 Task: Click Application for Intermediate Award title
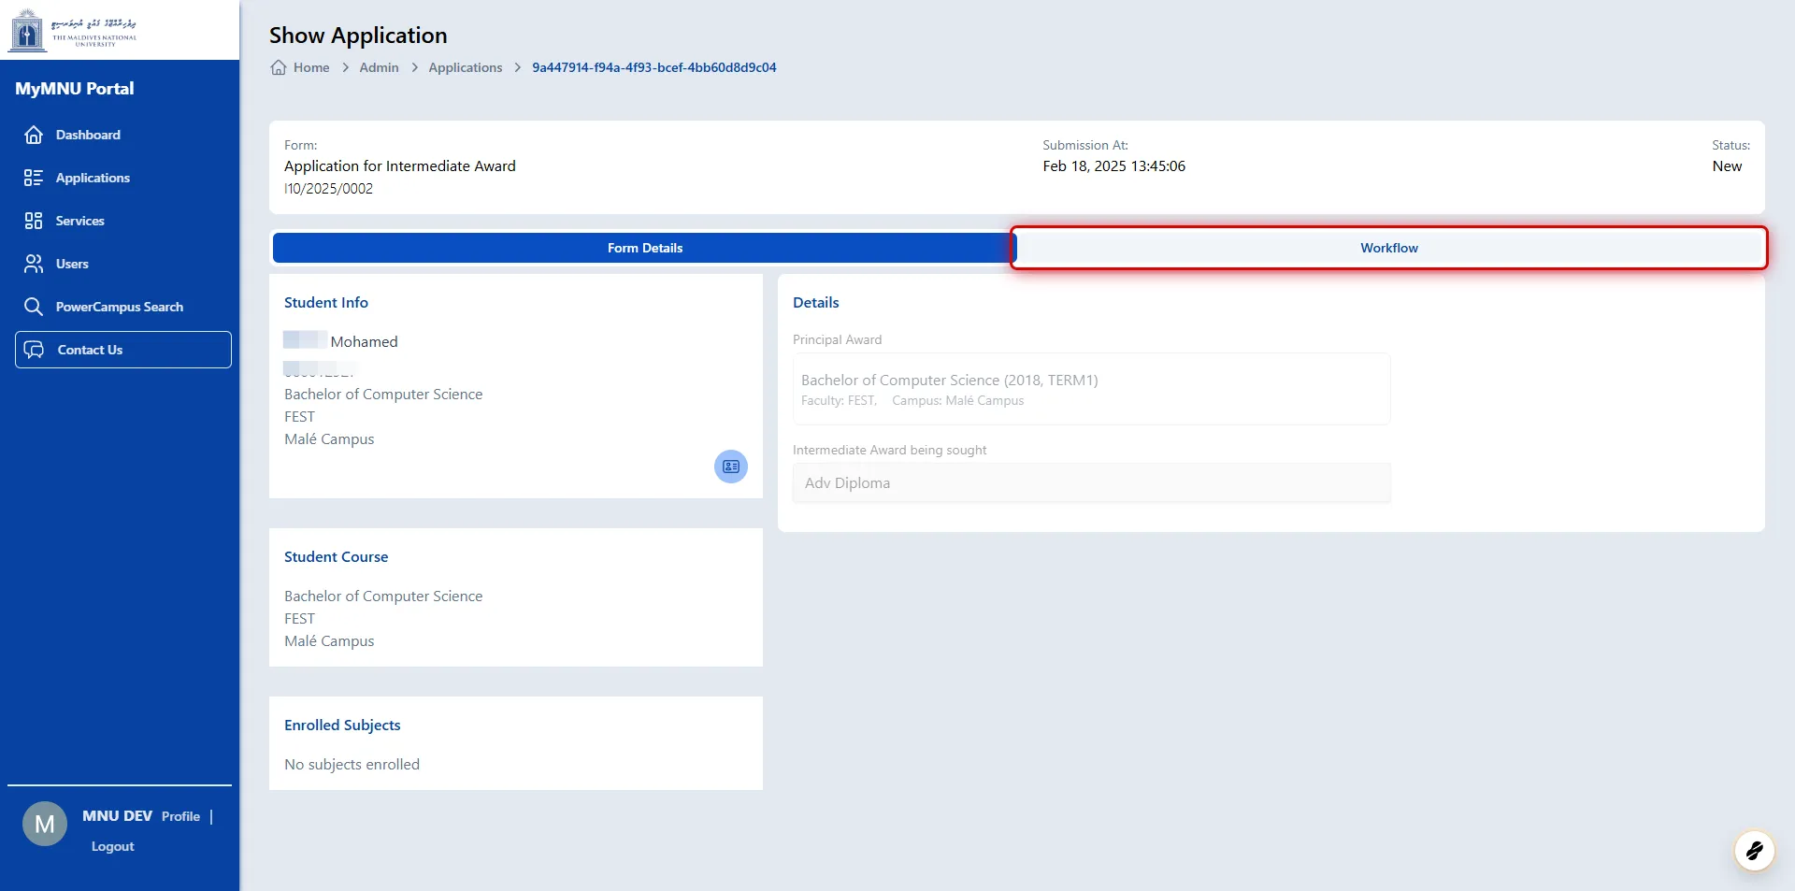point(400,166)
